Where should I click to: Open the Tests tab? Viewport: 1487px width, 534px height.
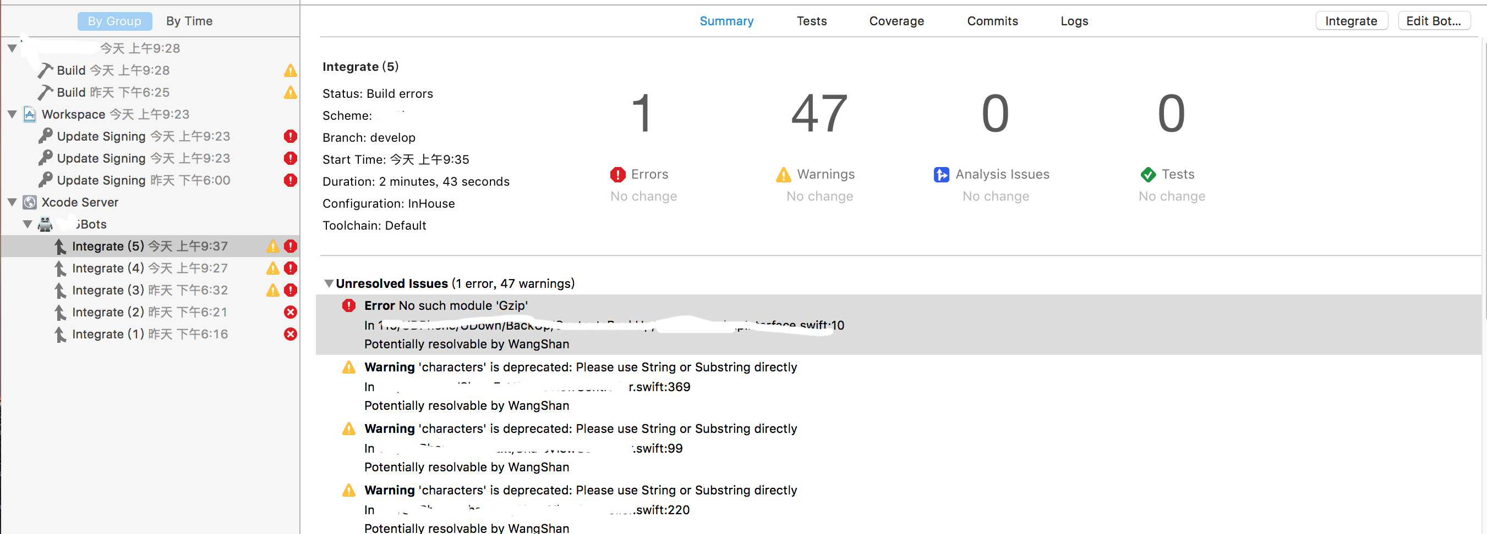(812, 21)
